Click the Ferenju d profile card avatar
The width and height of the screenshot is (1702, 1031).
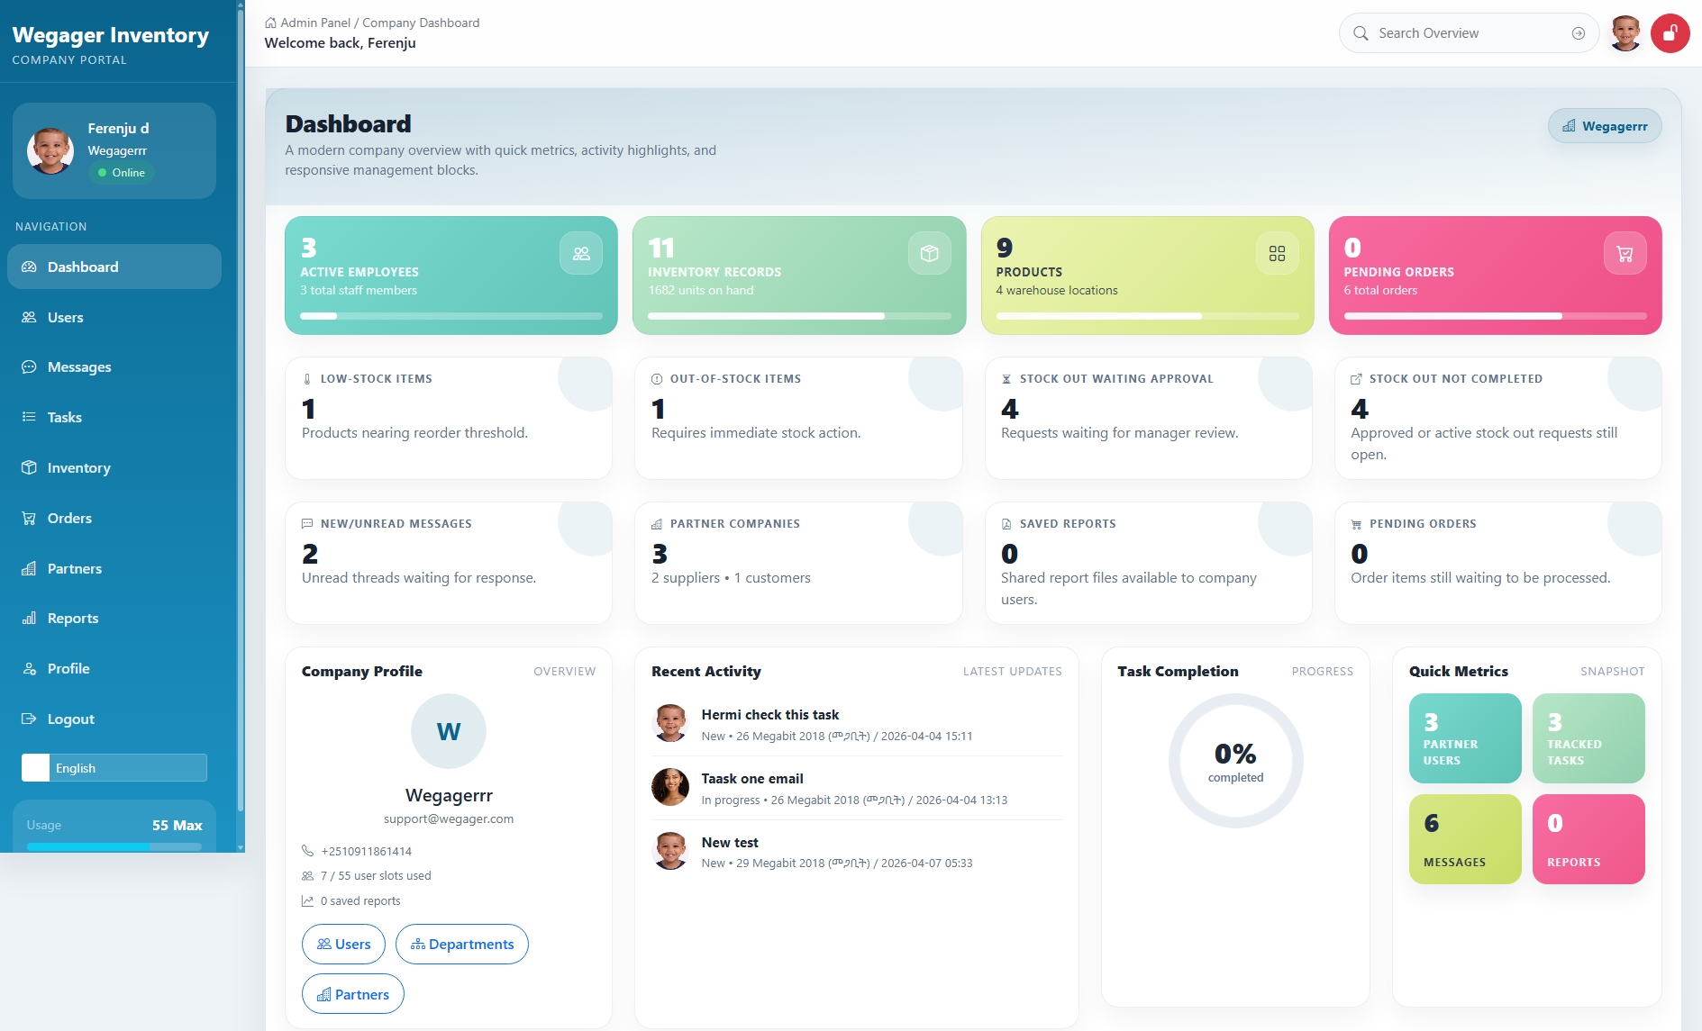click(50, 150)
